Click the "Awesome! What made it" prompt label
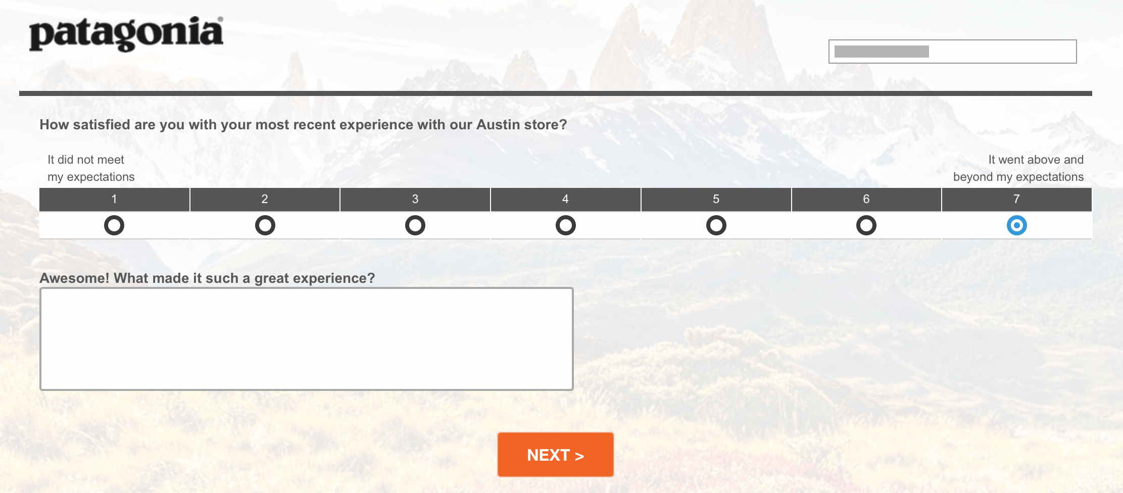1123x493 pixels. (207, 278)
